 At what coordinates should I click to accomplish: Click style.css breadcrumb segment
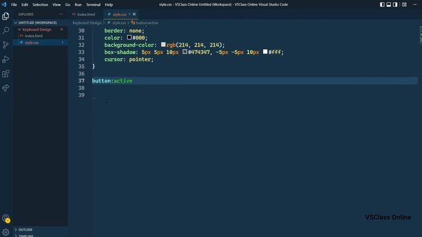tap(119, 23)
